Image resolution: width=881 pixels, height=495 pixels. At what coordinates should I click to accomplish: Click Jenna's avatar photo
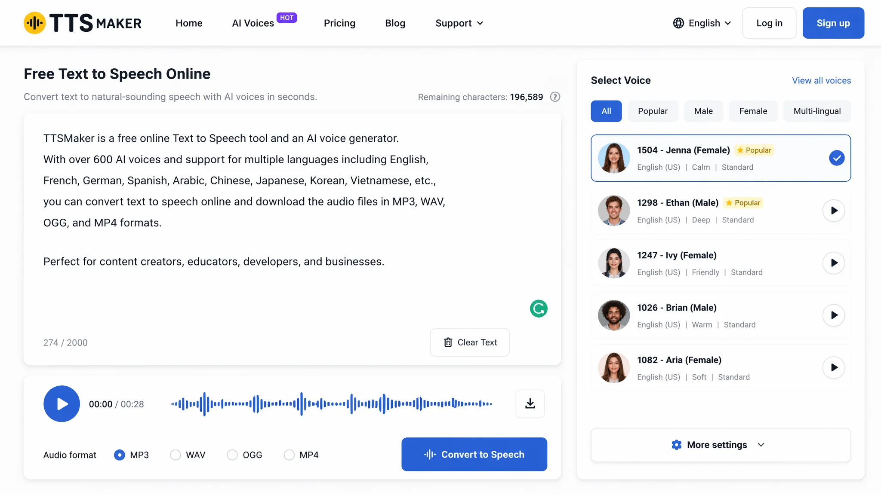click(614, 158)
